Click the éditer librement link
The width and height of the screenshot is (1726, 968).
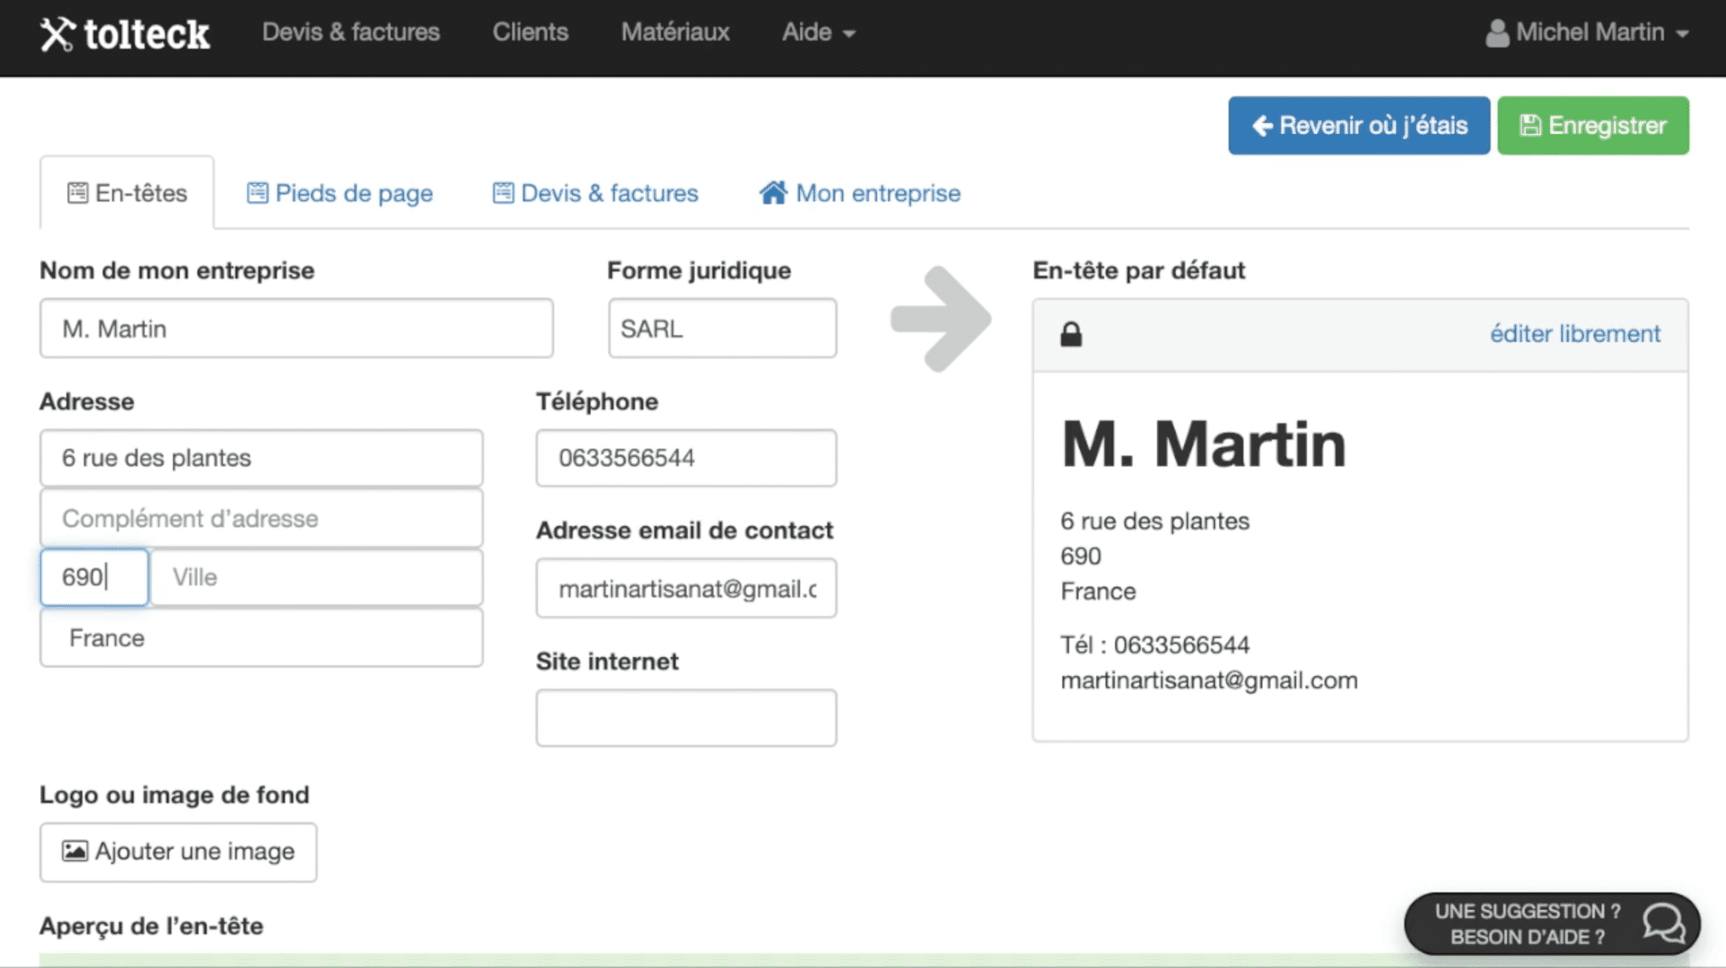pos(1575,334)
